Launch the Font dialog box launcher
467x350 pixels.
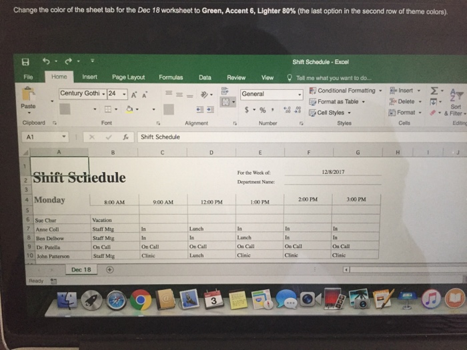[159, 123]
